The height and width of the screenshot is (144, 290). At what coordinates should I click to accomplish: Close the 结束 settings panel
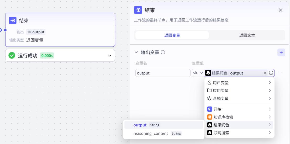pyautogui.click(x=280, y=10)
